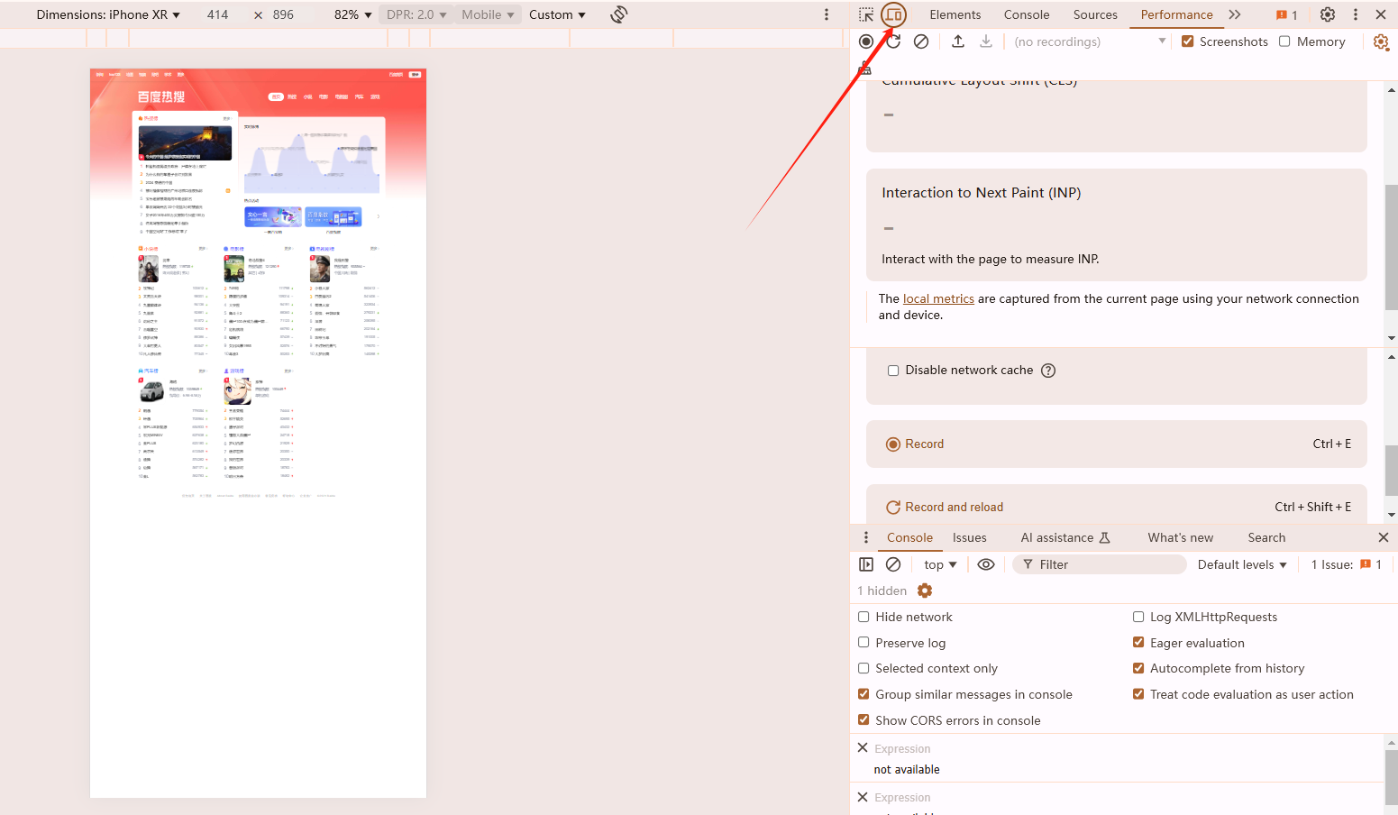Check Log XMLHttpRequests
Image resolution: width=1398 pixels, height=815 pixels.
[1138, 617]
